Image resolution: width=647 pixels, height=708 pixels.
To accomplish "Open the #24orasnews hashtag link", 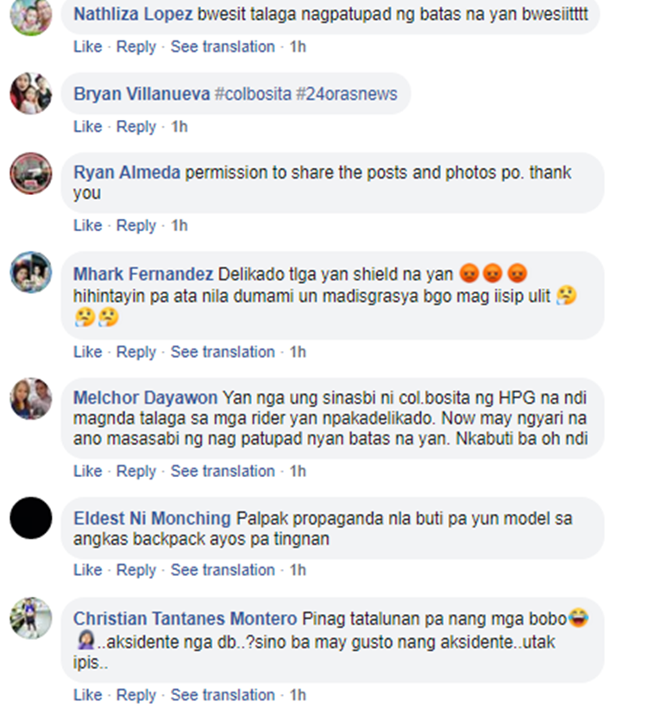I will click(347, 94).
